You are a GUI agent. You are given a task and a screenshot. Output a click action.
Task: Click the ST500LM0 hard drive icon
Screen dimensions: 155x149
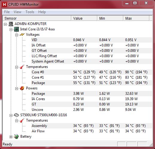(16, 115)
